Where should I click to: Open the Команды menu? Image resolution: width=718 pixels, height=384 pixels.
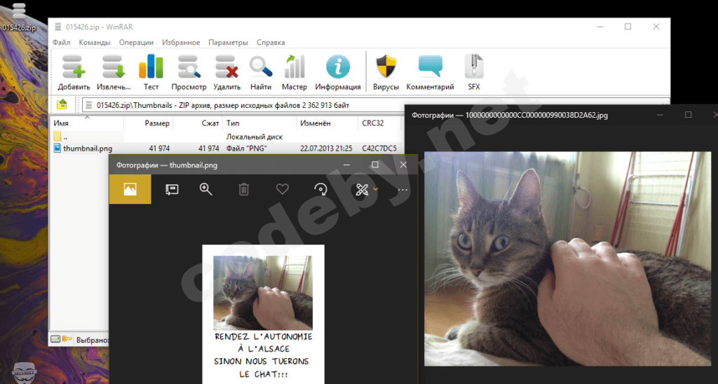click(95, 42)
